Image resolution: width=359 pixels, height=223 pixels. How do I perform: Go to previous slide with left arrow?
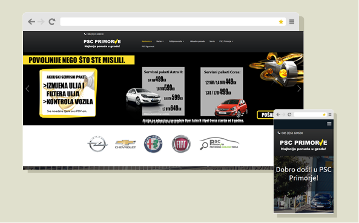(x=27, y=88)
